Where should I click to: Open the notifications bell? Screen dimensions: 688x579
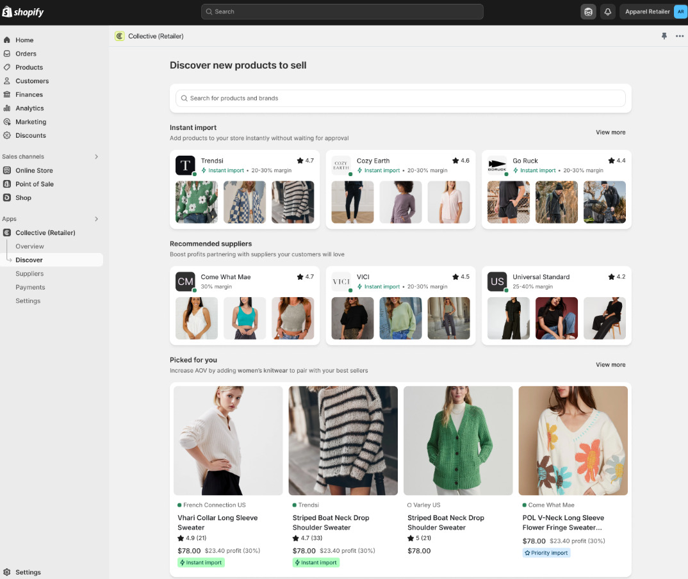tap(608, 12)
